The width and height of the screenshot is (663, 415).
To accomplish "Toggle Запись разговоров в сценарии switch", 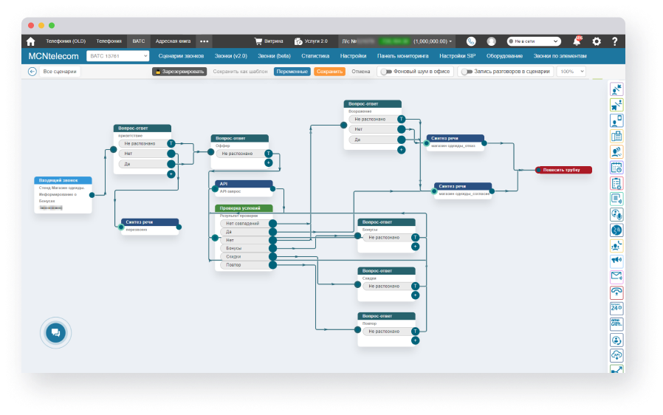I will (467, 72).
